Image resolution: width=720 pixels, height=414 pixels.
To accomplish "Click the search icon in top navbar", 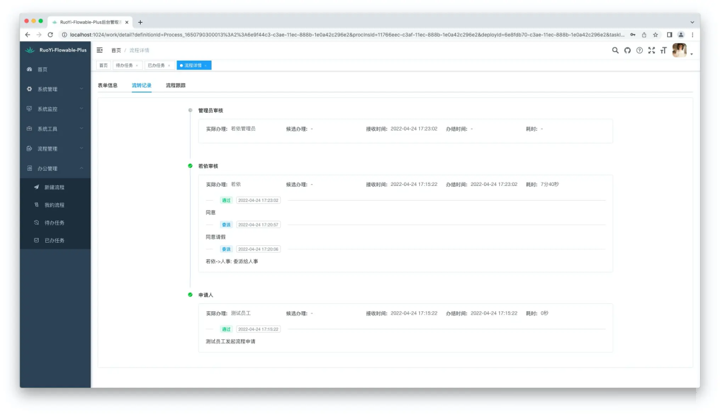I will [x=615, y=50].
